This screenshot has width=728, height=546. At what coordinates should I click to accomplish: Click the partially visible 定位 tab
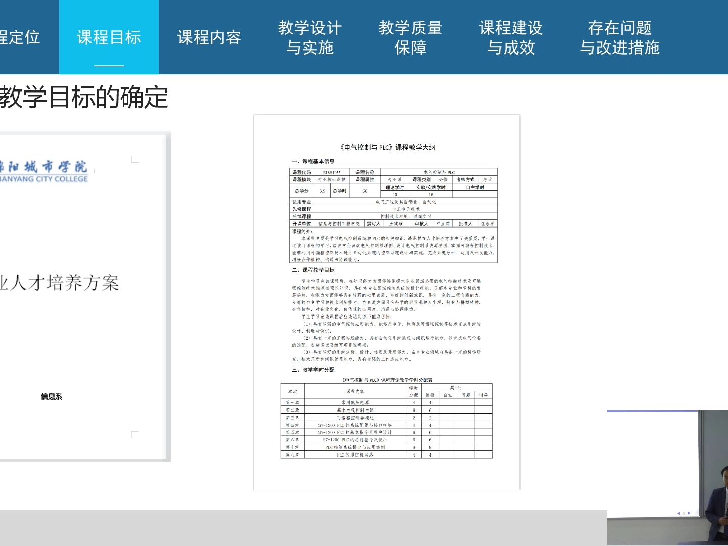pos(20,37)
